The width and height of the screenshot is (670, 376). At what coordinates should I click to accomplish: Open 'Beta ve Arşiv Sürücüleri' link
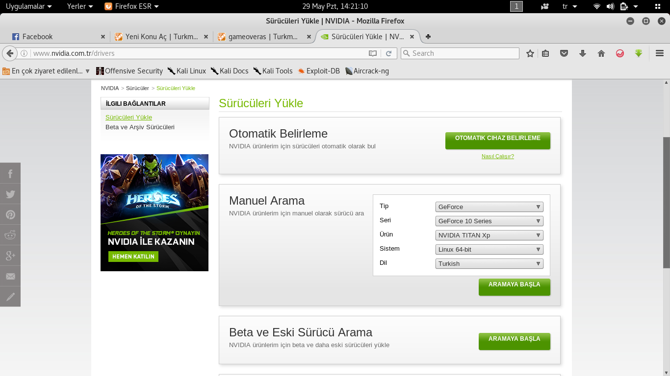pos(140,127)
